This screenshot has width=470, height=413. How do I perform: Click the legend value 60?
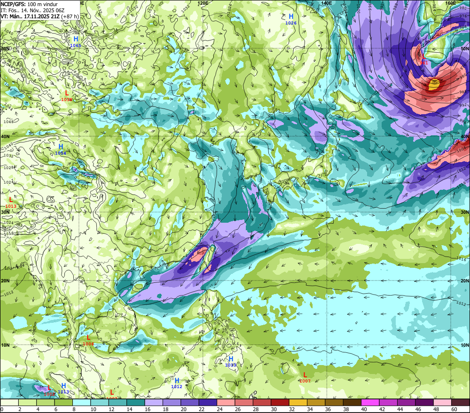454,409
